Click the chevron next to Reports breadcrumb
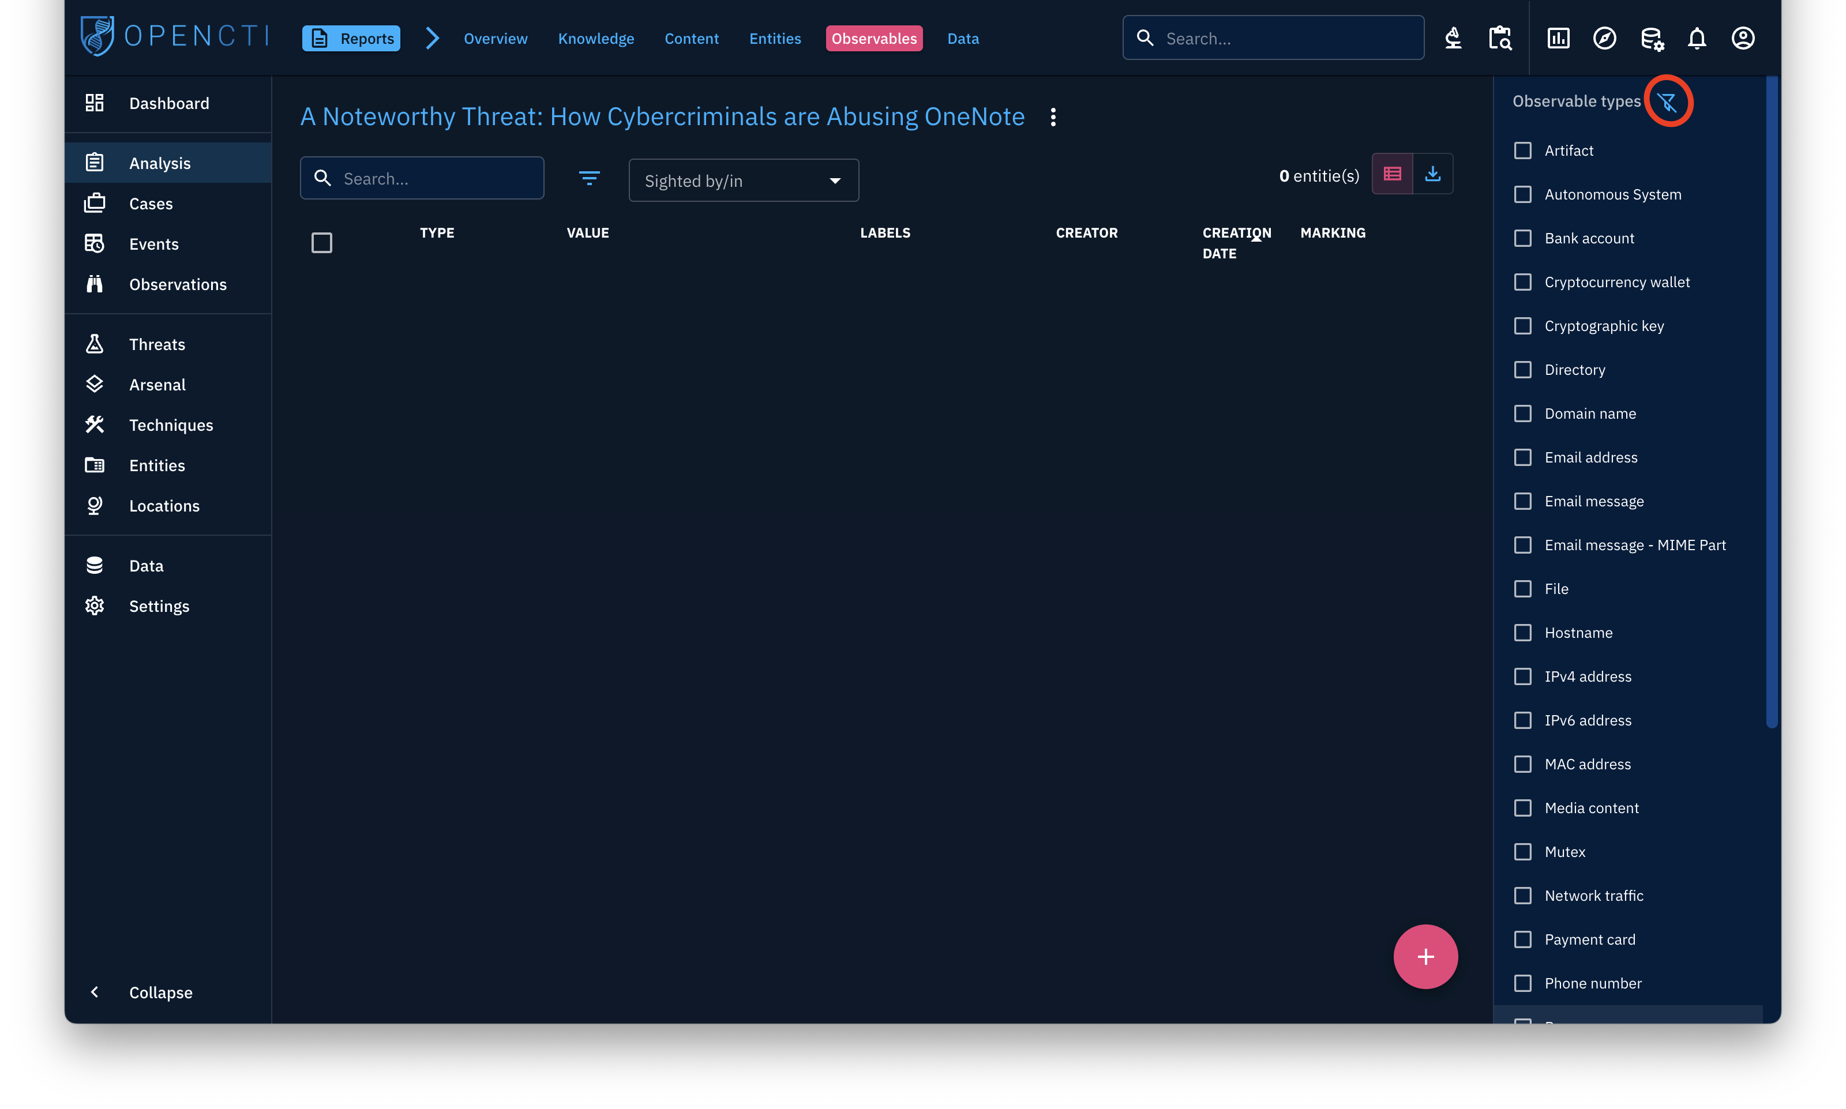The height and width of the screenshot is (1109, 1846). point(432,38)
